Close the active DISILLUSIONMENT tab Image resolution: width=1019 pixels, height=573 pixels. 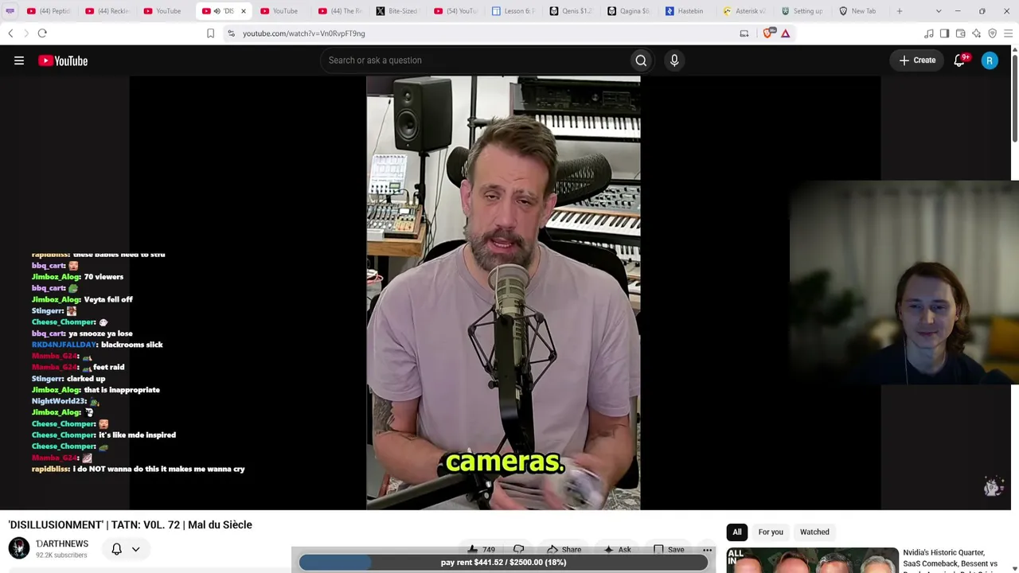pos(244,11)
